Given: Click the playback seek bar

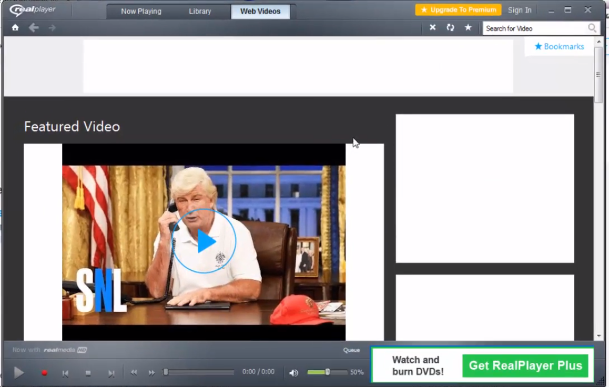Looking at the screenshot, I should click(x=198, y=372).
